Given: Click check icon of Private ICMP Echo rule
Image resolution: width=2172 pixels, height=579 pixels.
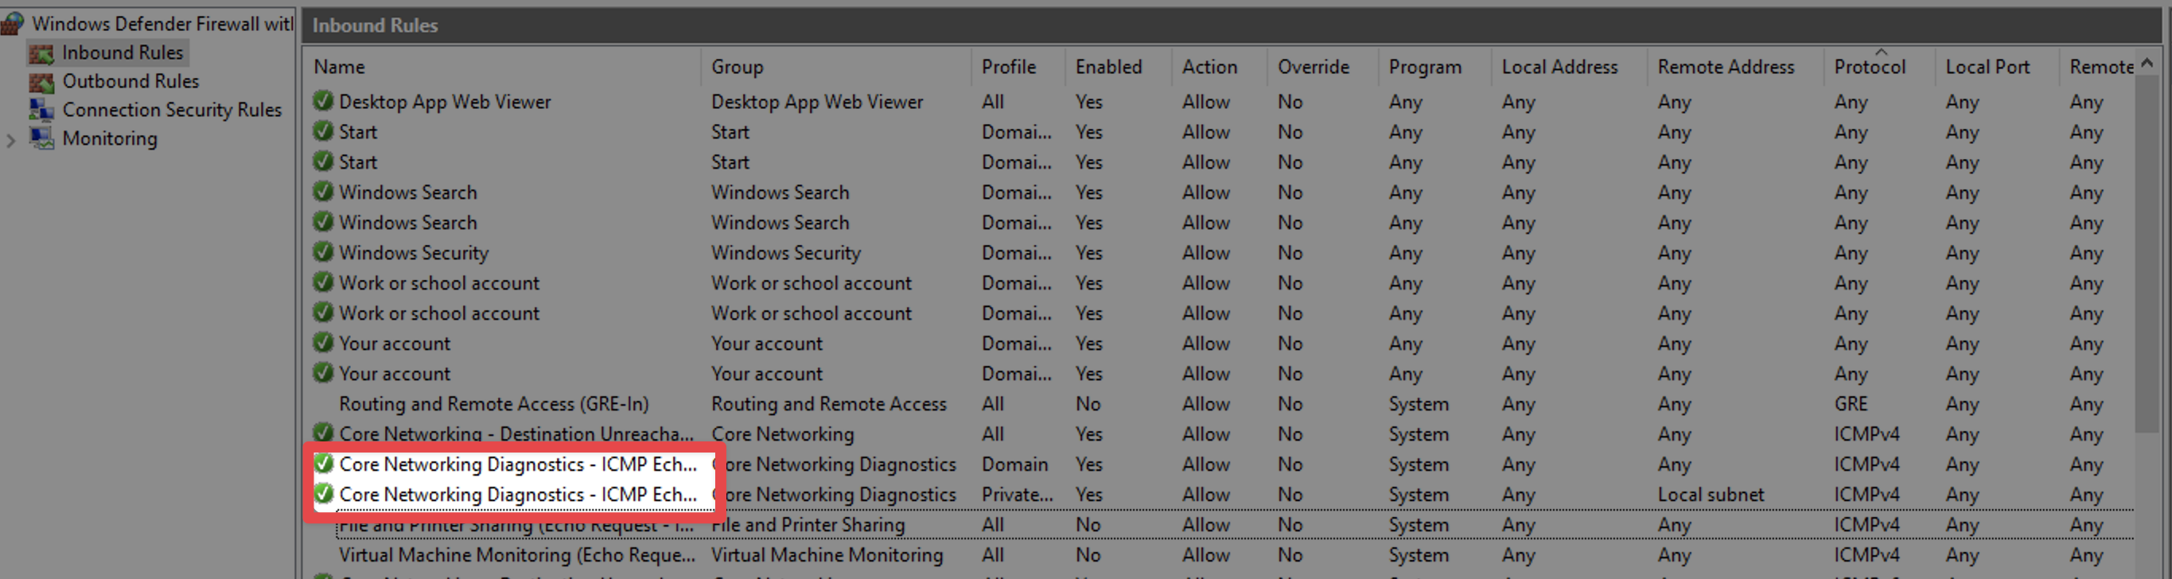Looking at the screenshot, I should [322, 494].
